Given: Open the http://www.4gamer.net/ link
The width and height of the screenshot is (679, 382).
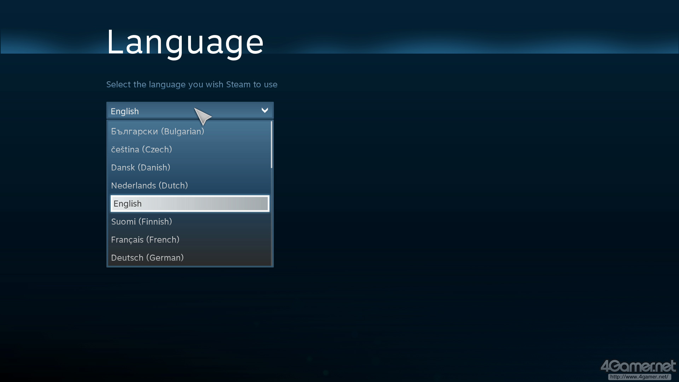Looking at the screenshot, I should (639, 377).
